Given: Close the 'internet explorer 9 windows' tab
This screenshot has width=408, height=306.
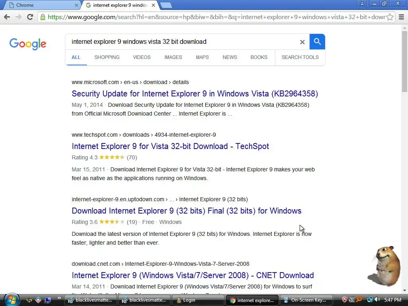Looking at the screenshot, I should (153, 5).
